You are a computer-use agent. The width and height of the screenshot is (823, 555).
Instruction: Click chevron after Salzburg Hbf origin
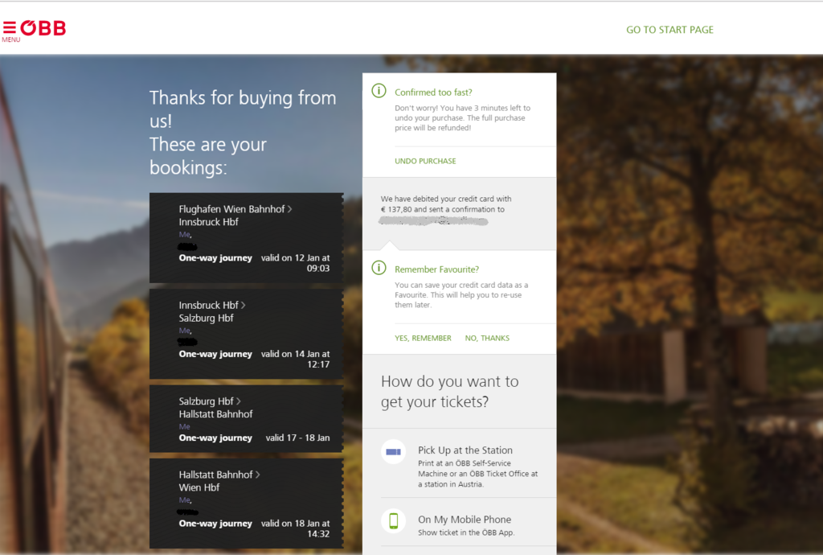click(238, 401)
